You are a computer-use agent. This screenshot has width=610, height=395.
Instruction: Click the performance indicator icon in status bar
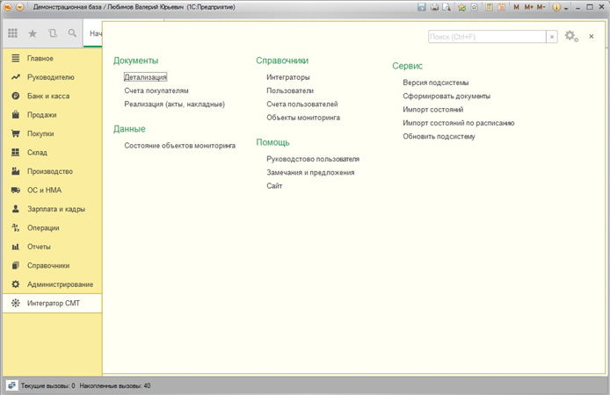(x=11, y=385)
